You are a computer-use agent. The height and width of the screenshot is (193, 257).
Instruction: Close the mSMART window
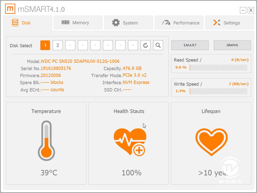251,10
